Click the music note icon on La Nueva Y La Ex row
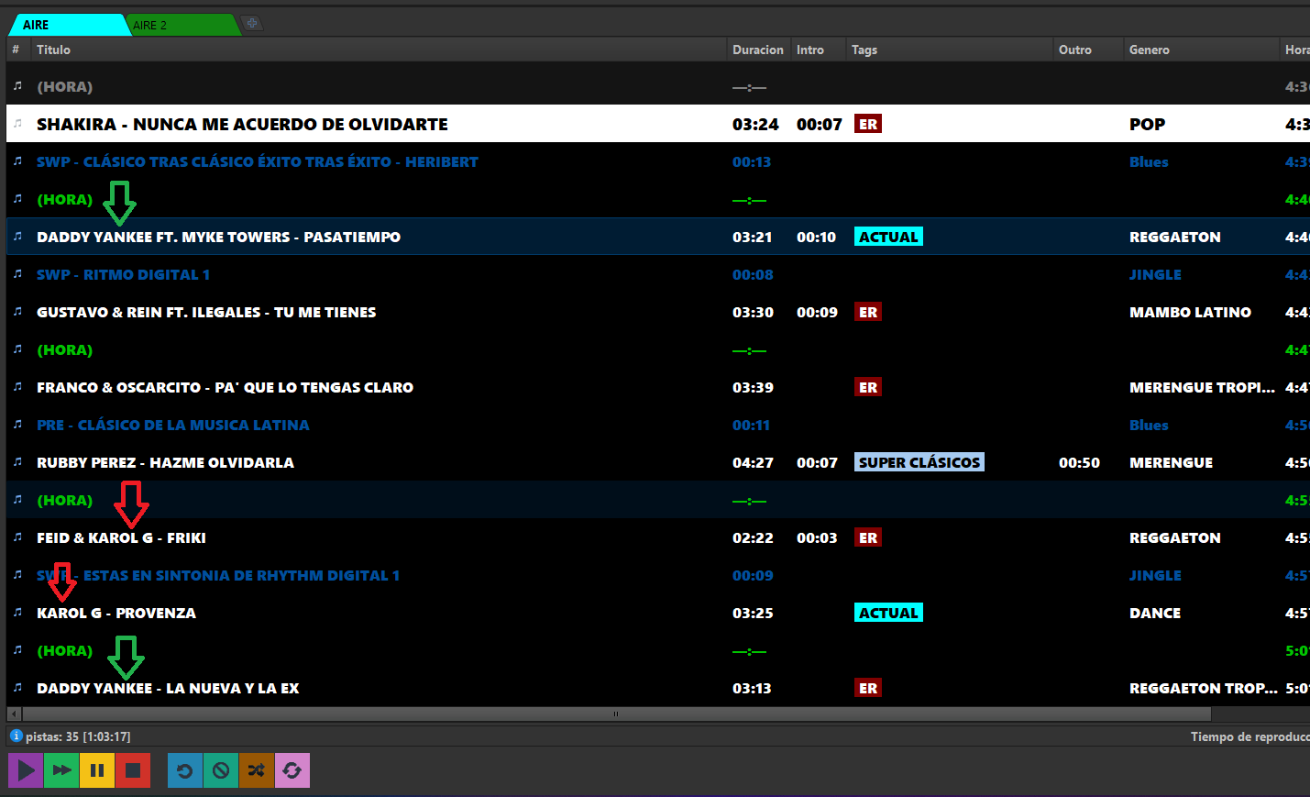1310x797 pixels. click(17, 687)
